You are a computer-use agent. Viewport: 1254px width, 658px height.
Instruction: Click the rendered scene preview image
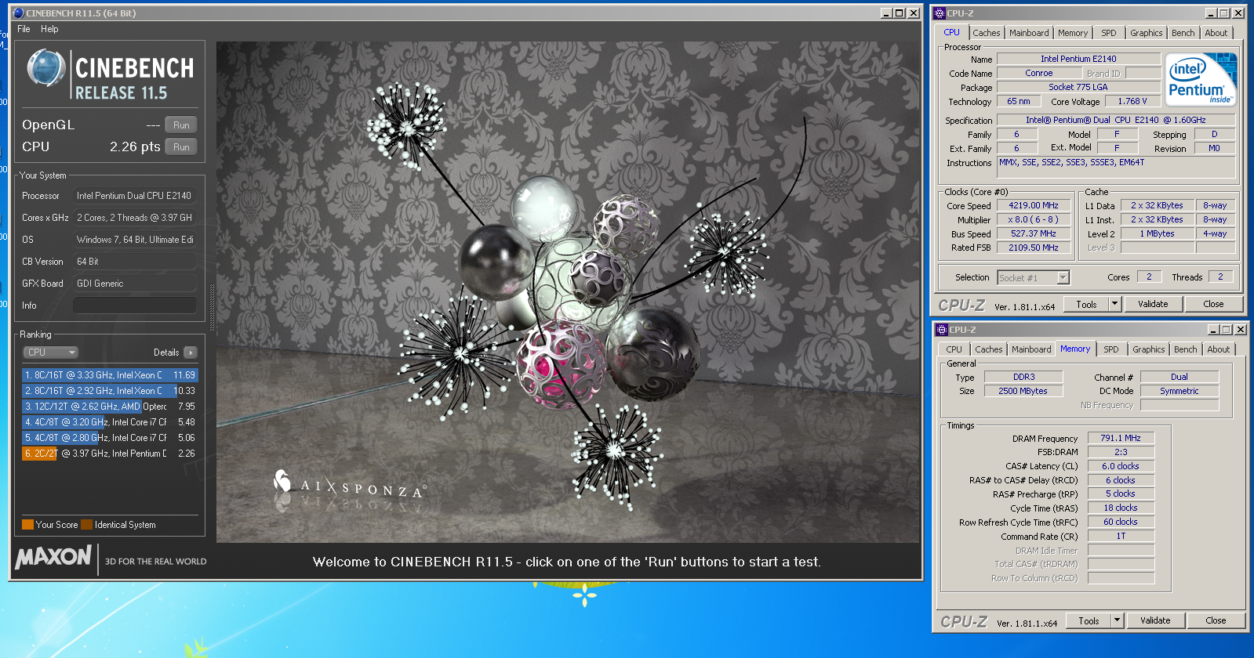click(x=568, y=292)
